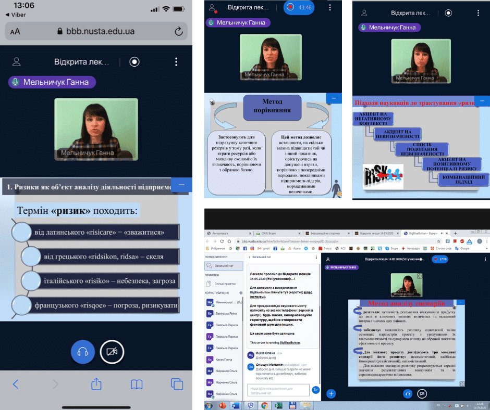Viewport: 490px width, 410px height.
Task: Select user Калач Ганна in list
Action: click(x=224, y=360)
